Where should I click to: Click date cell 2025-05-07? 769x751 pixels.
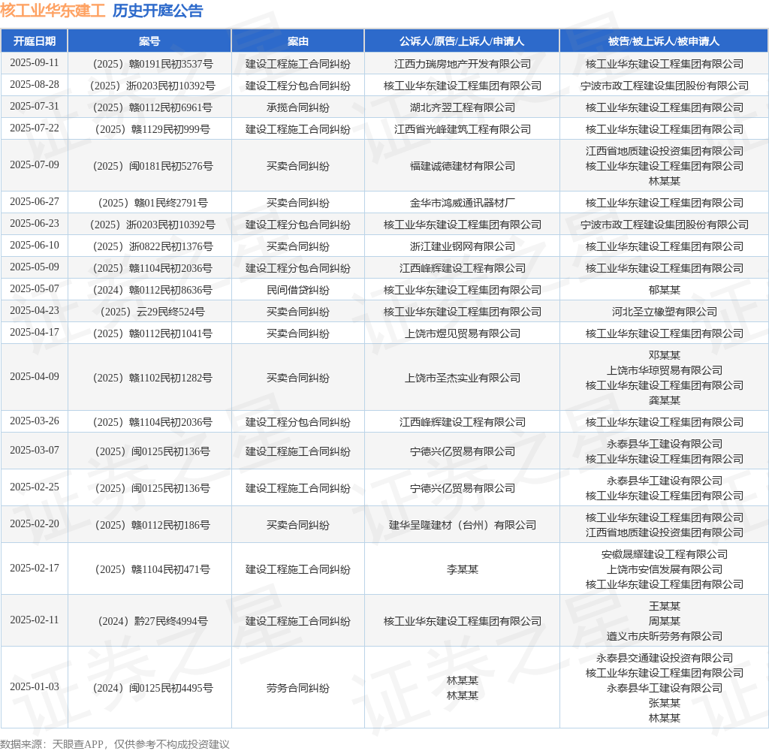click(x=35, y=288)
